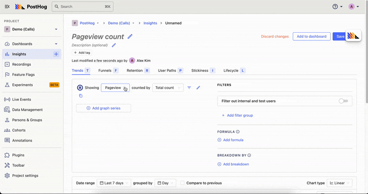Collapse the sidebar with the menu icon

coord(7,7)
